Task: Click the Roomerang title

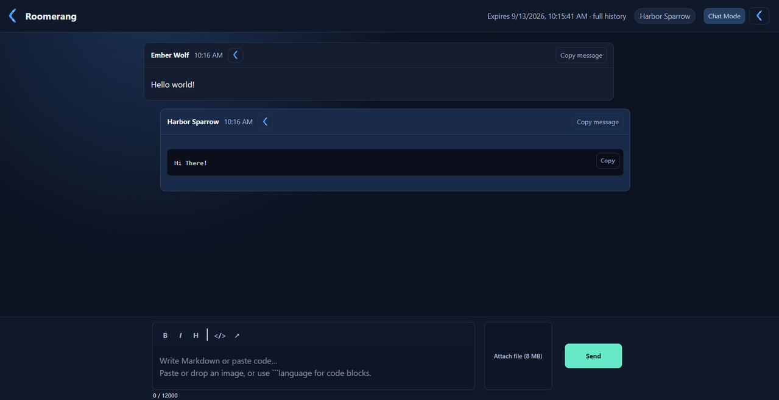Action: 51,16
